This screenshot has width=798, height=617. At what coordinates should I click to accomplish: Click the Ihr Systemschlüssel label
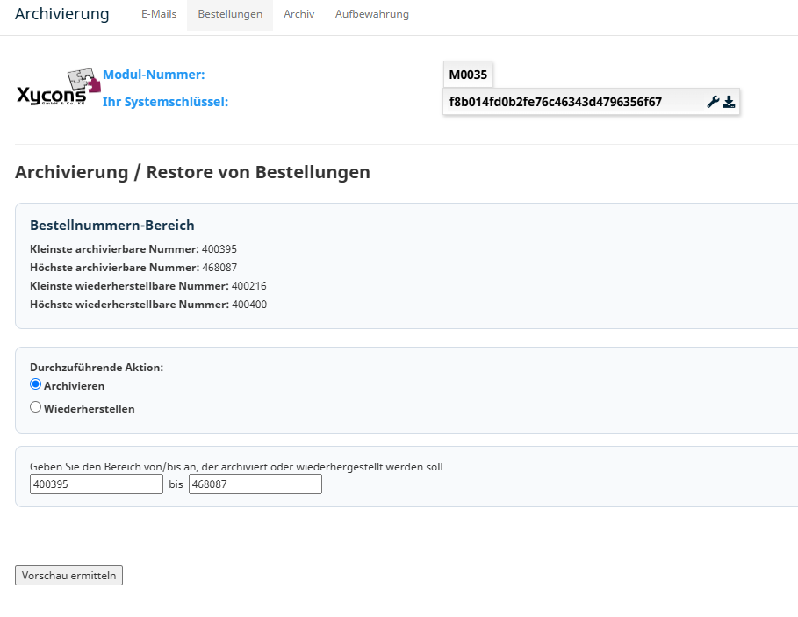coord(165,102)
